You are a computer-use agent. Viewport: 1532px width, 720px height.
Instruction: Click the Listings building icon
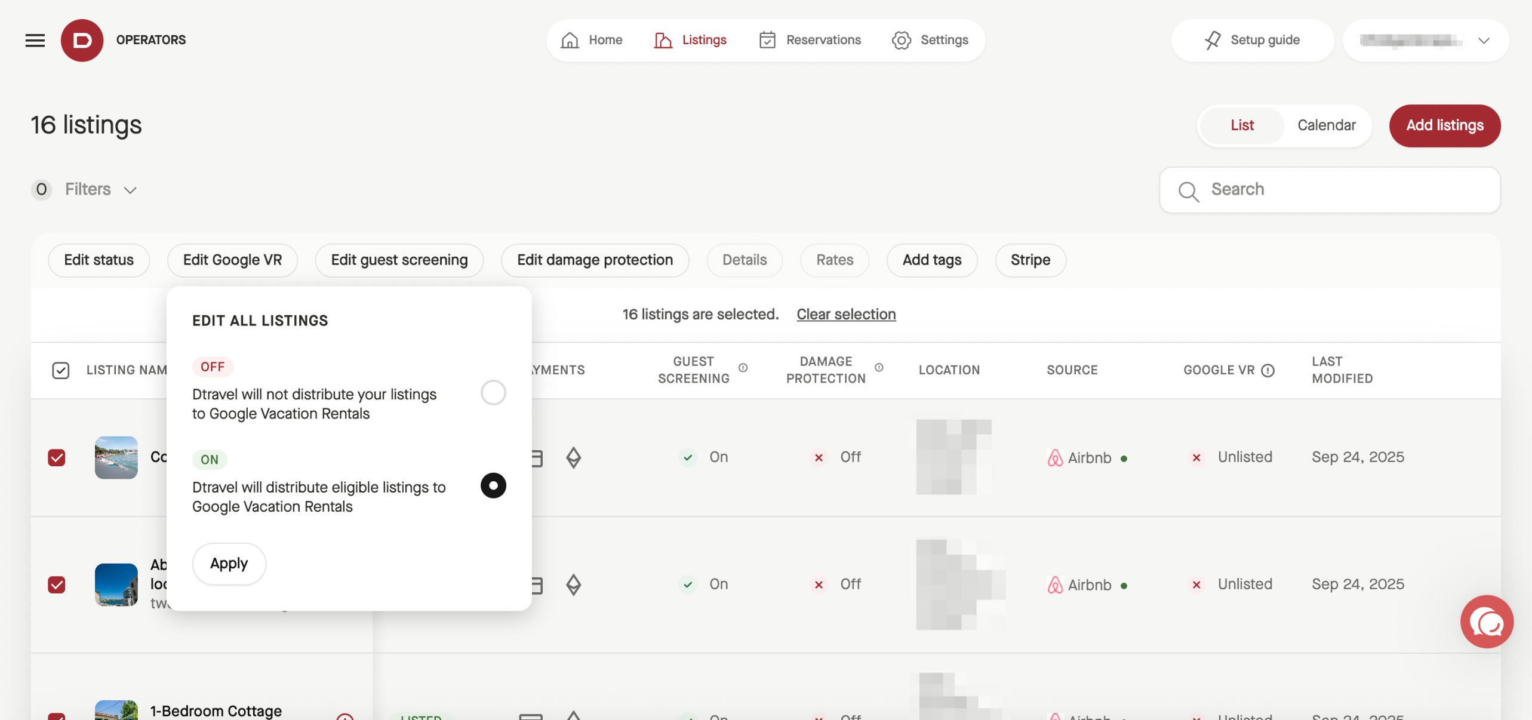pos(663,40)
